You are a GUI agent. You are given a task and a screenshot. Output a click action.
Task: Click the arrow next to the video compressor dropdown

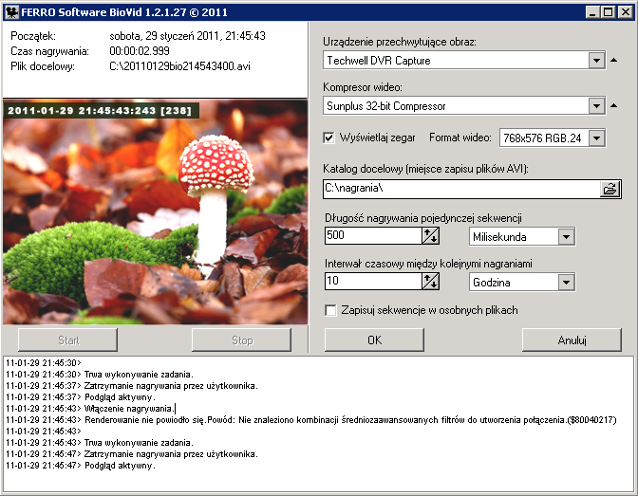(x=614, y=105)
